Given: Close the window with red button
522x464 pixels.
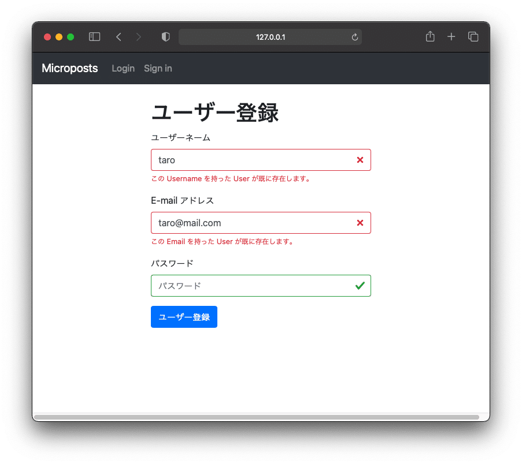Looking at the screenshot, I should pos(47,37).
